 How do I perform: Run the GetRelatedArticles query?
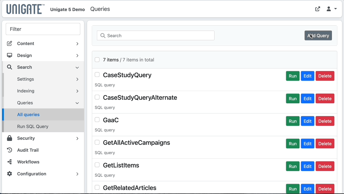293,189
